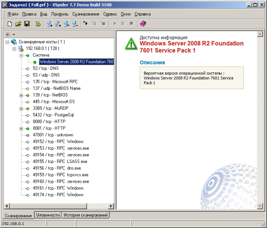Click the tree panel horizontal scrollbar thumb
This screenshot has height=228, width=267.
48,206
